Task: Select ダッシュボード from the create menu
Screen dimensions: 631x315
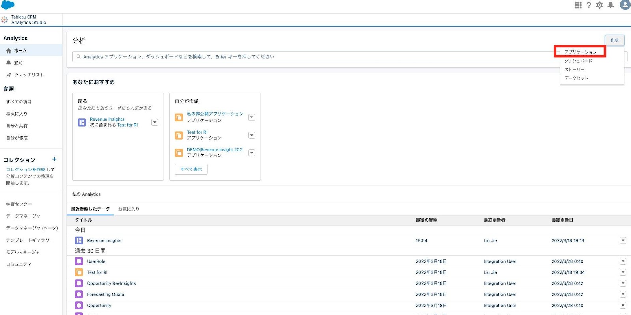Action: [578, 61]
